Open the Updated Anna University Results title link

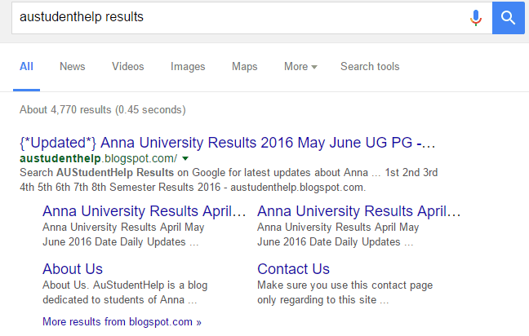pos(228,142)
